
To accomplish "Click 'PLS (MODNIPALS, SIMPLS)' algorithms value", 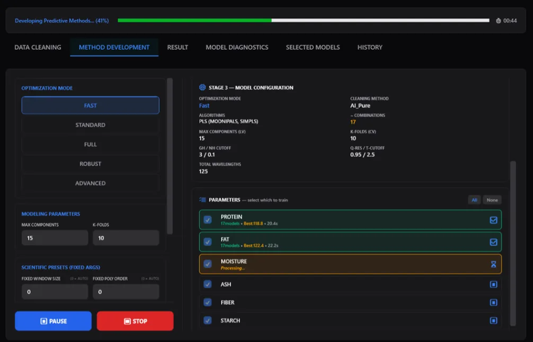I will click(x=228, y=121).
